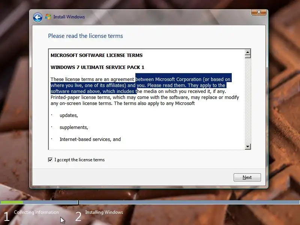Image resolution: width=300 pixels, height=225 pixels.
Task: Click the blue back arrow button
Action: 37,18
